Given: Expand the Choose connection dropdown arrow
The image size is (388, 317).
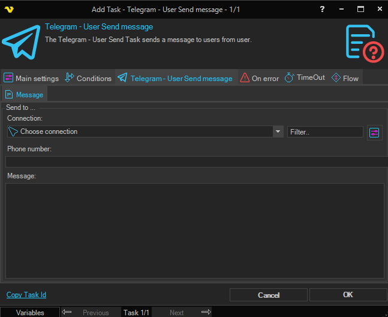Looking at the screenshot, I should point(278,131).
